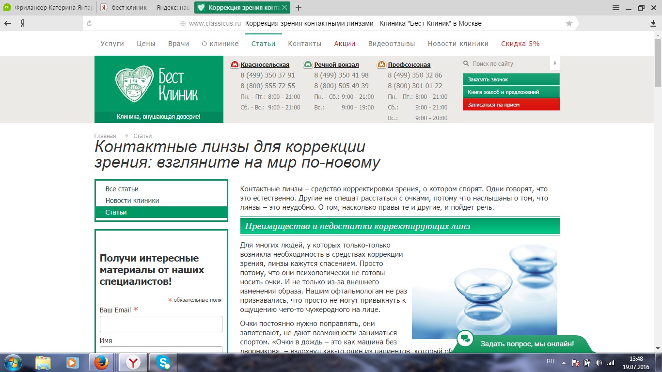Viewport: 662px width, 372px height.
Task: Open 'Книга жалоб и предложений'
Action: click(x=511, y=92)
